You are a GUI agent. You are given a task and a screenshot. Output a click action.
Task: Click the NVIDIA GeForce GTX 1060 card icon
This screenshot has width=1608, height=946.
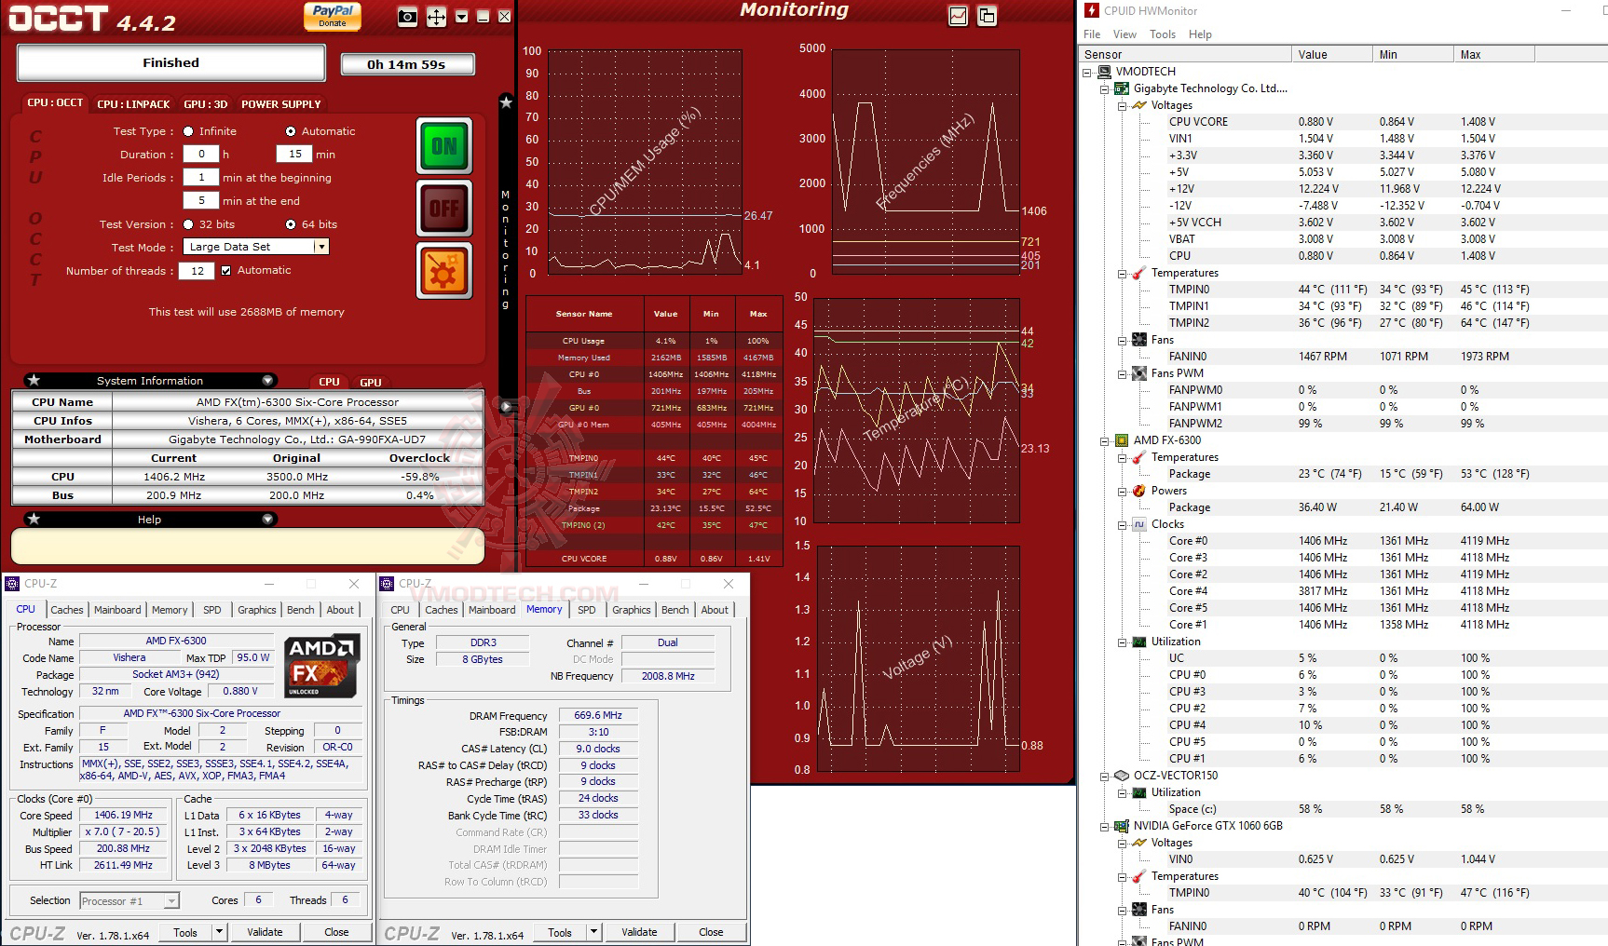[1123, 826]
